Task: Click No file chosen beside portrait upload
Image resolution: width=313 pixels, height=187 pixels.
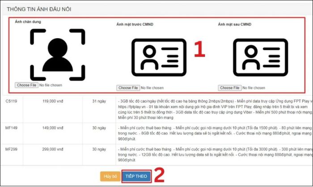Action: 51,85
